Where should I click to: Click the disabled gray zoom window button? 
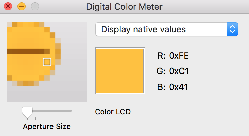point(35,6)
